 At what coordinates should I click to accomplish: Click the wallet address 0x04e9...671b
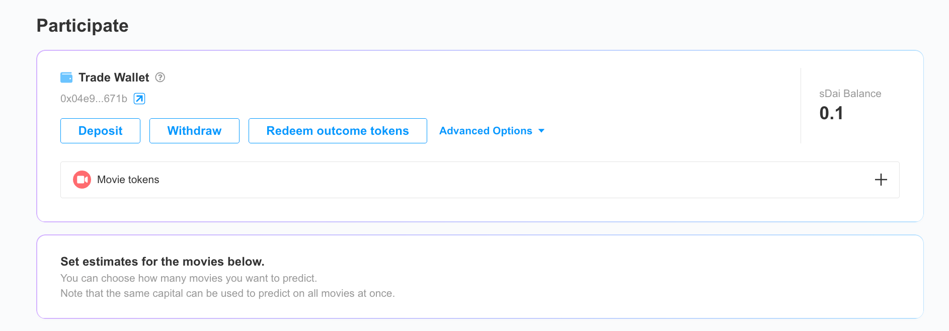94,99
